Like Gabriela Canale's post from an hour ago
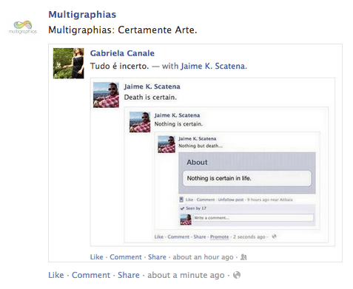353x289 pixels. 96,257
